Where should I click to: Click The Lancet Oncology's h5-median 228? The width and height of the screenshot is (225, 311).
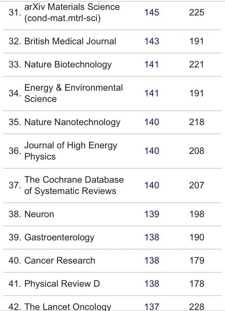(196, 307)
